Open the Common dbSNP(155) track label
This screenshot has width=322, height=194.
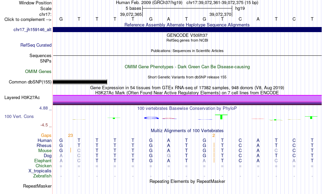(30, 82)
